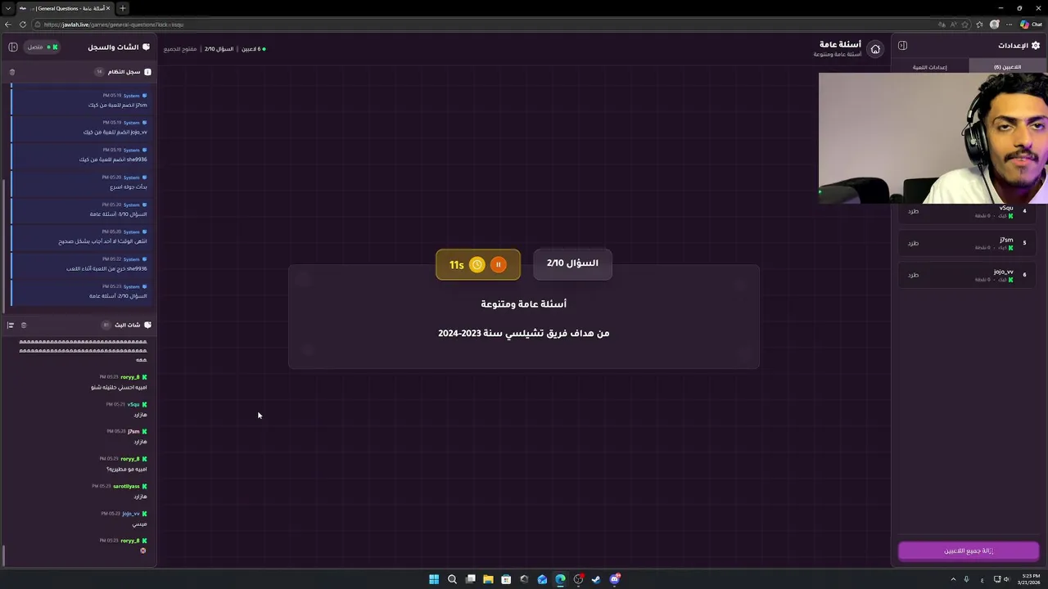Select the question text about تشيلسي 2023-2024

(524, 333)
